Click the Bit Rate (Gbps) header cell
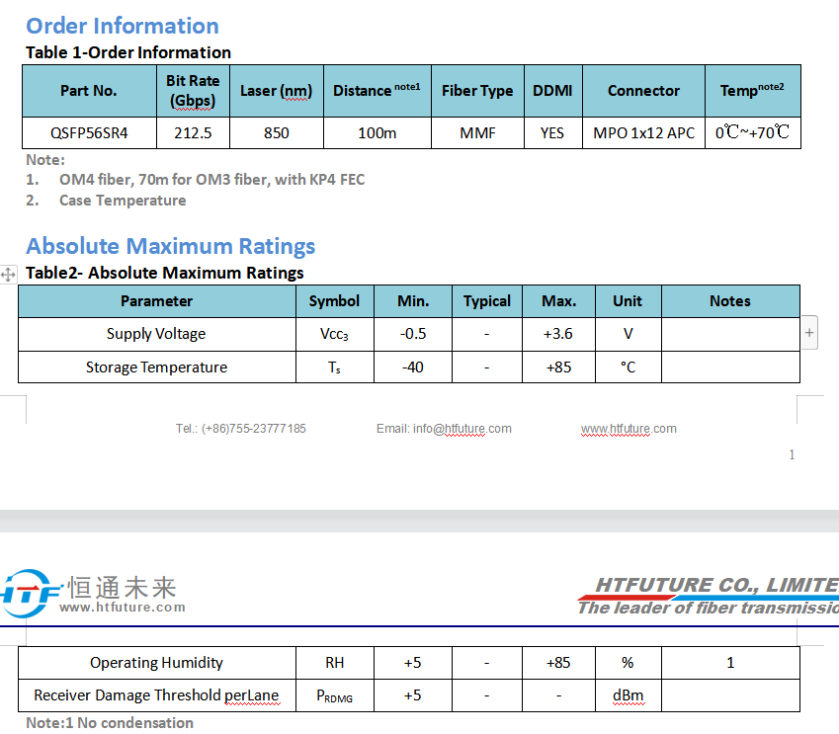 [193, 91]
